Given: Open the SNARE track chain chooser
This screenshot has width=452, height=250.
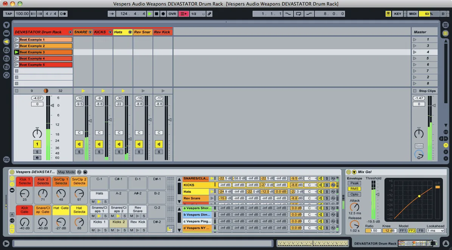Looking at the screenshot, I should 90,32.
